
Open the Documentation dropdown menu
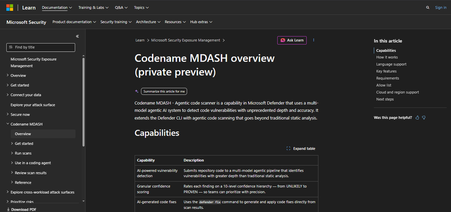[x=57, y=8]
